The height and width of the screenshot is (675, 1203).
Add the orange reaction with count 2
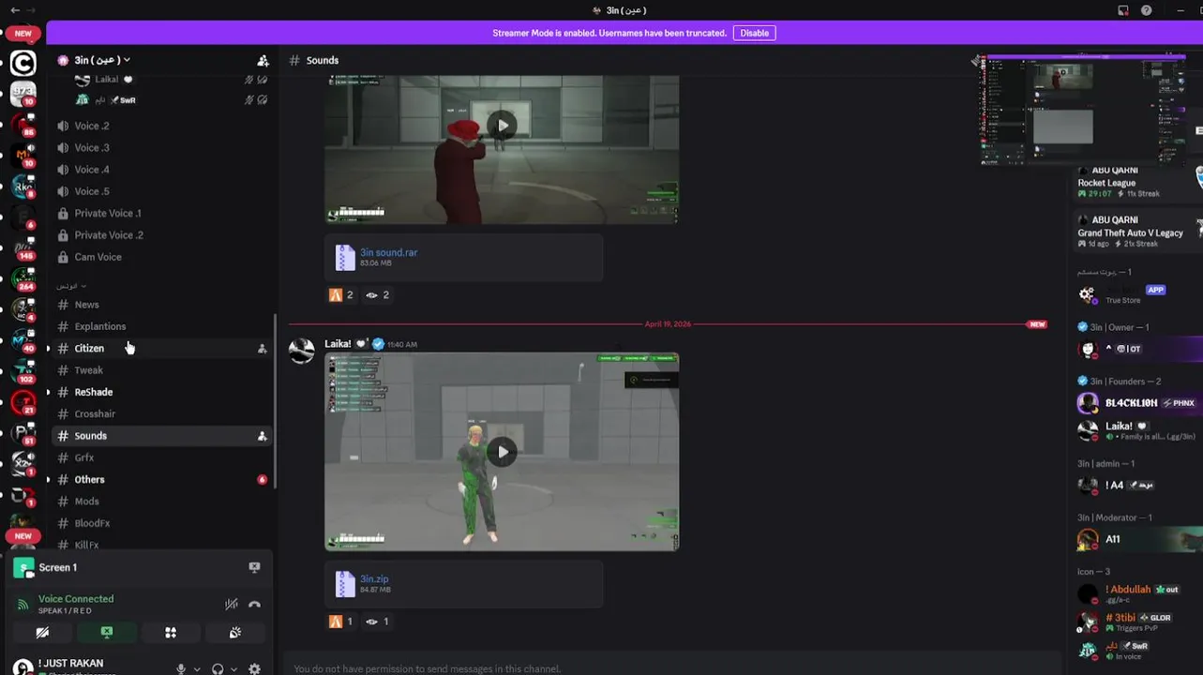click(x=341, y=294)
